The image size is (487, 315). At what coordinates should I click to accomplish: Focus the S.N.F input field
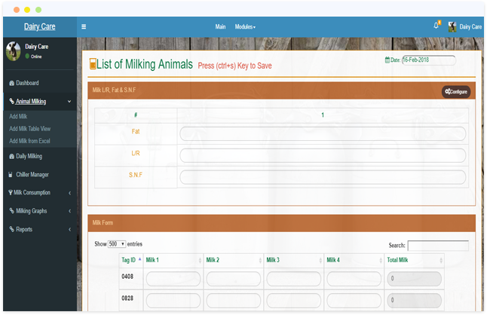point(323,177)
